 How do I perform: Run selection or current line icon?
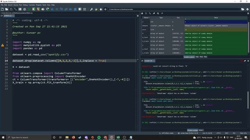(x=43, y=9)
